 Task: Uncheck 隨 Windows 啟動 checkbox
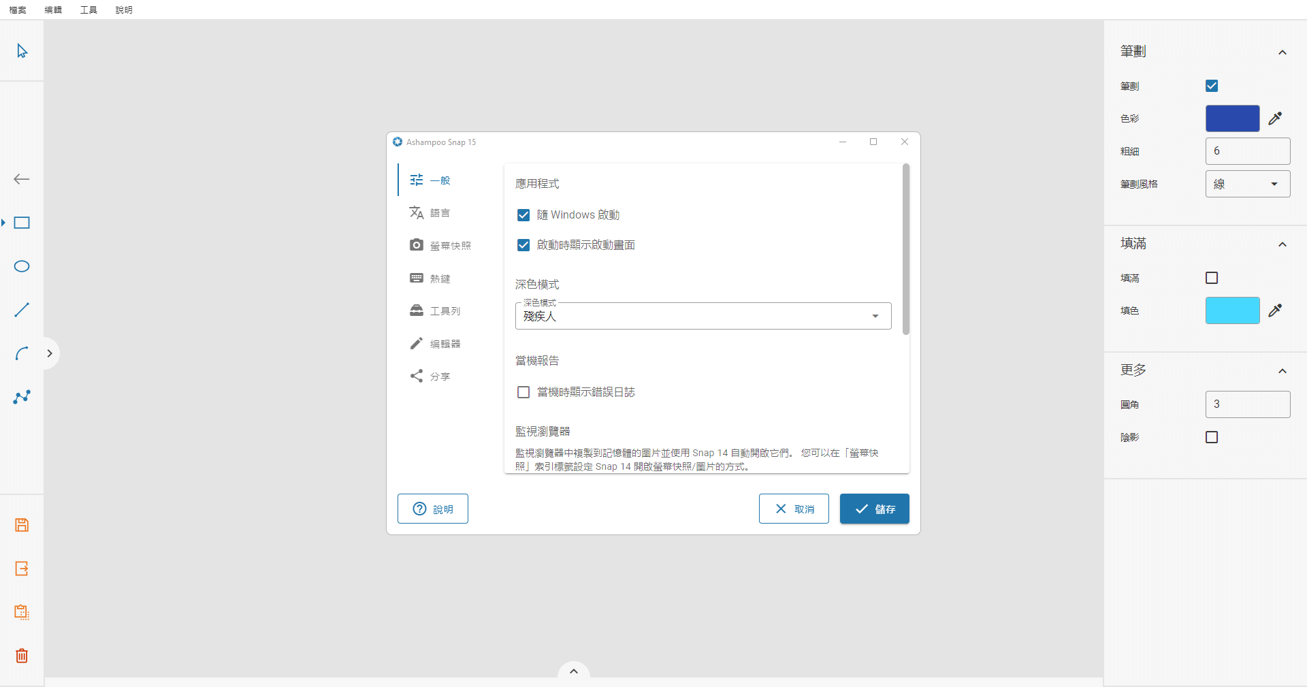[523, 215]
